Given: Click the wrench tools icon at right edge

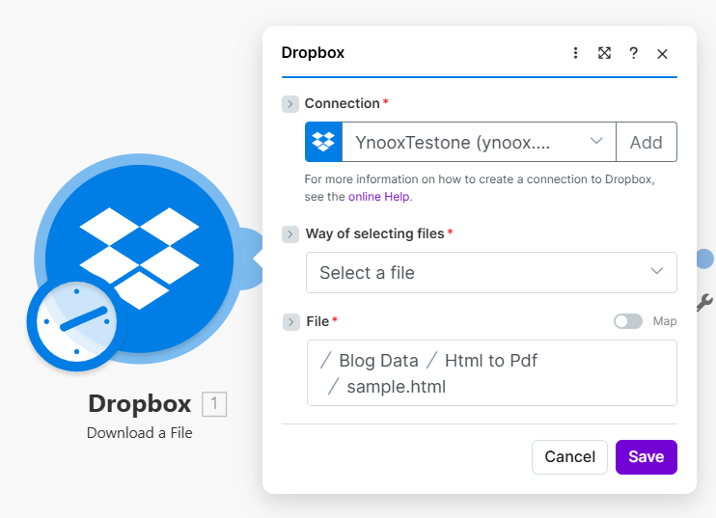Looking at the screenshot, I should click(704, 302).
